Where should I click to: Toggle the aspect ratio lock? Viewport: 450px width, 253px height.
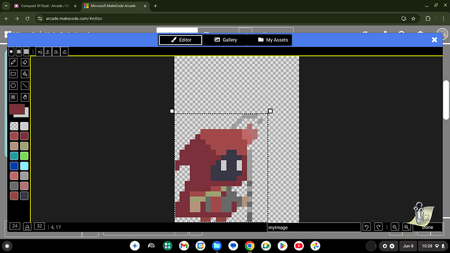coord(27,227)
